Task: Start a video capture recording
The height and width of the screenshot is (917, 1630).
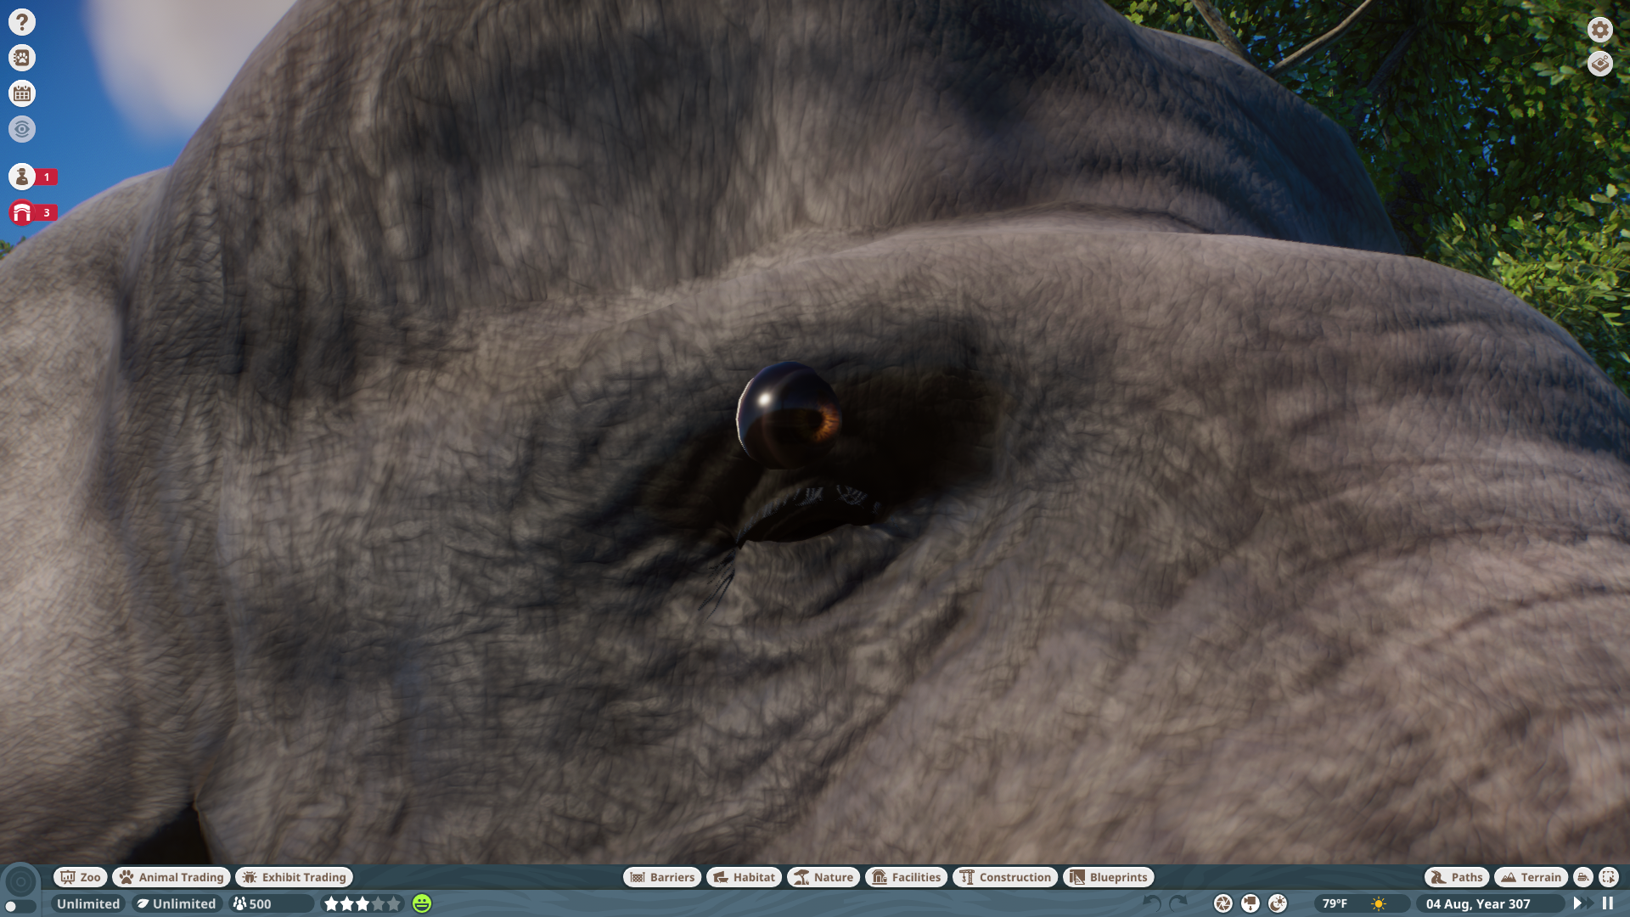Action: click(1250, 903)
